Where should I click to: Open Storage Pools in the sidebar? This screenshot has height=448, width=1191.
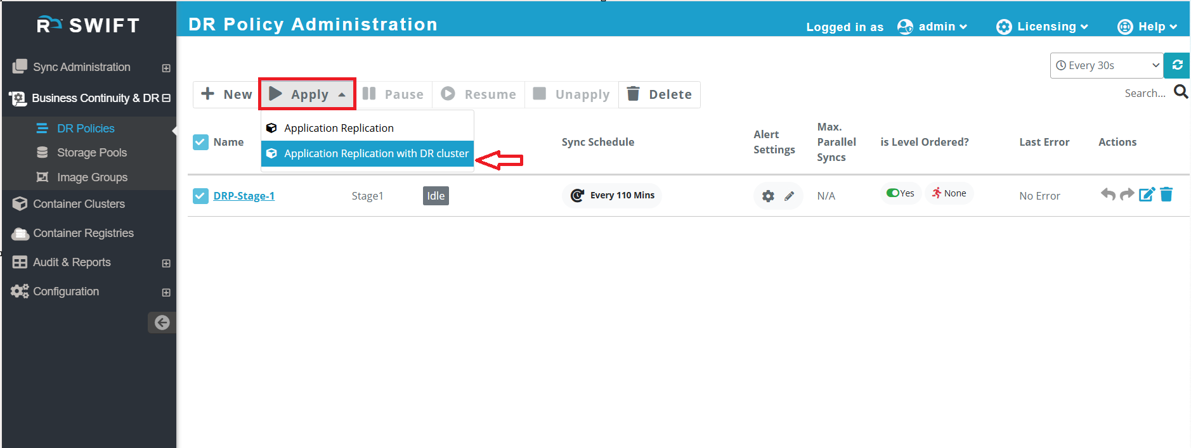tap(92, 153)
